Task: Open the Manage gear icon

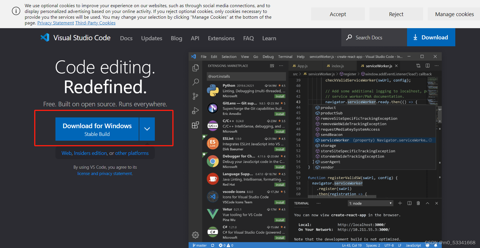Action: point(196,235)
